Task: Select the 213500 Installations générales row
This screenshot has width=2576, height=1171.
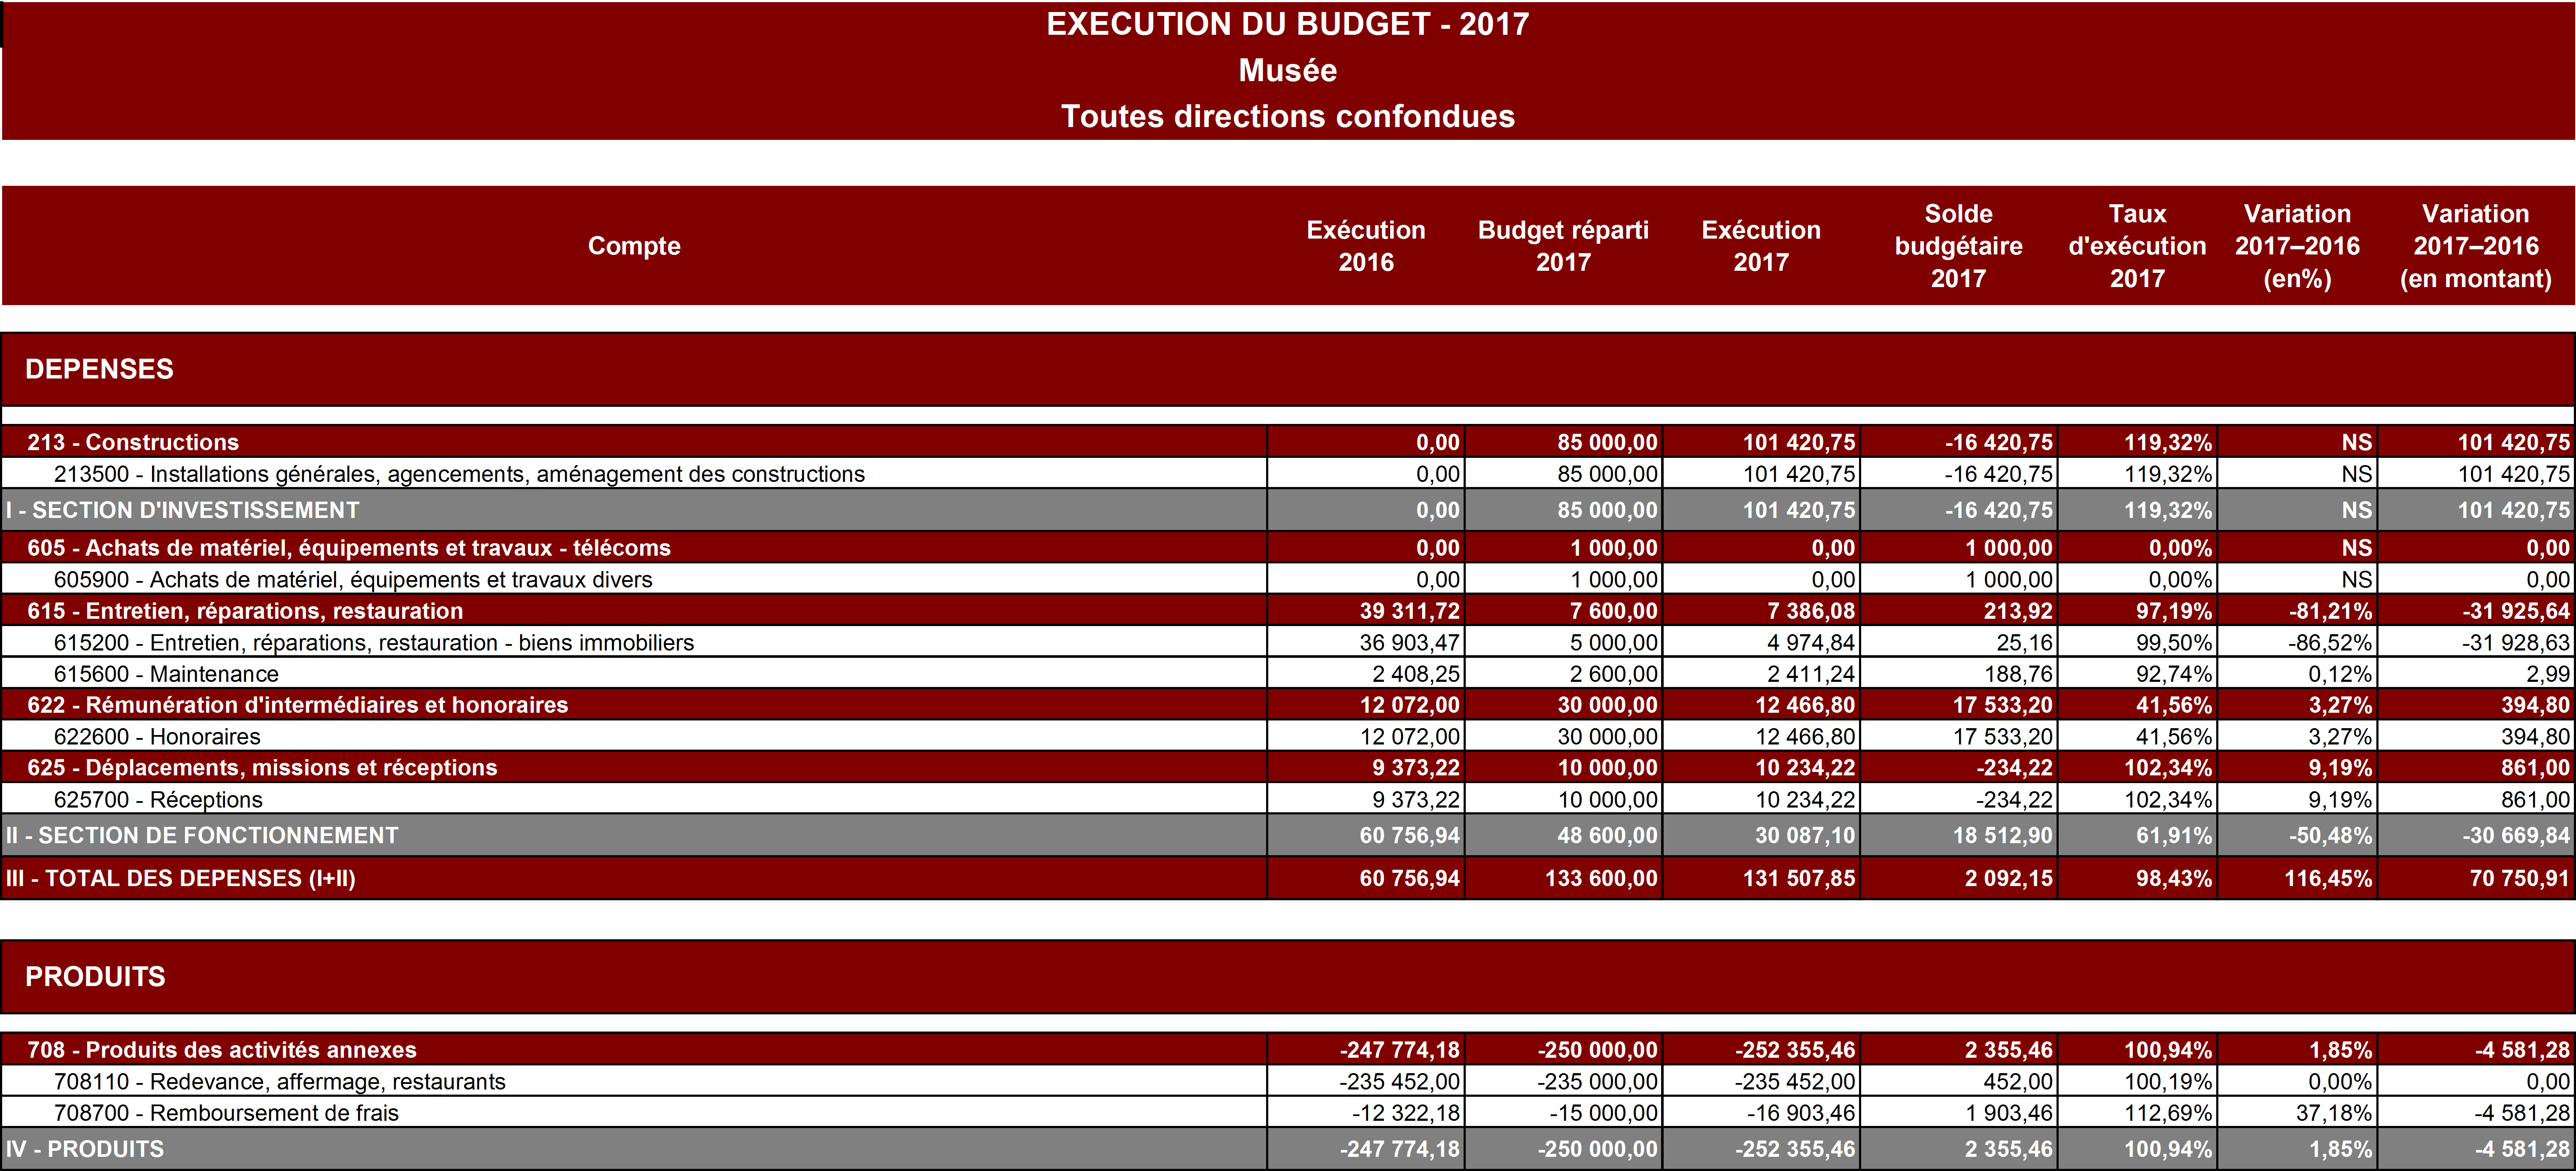Action: [x=459, y=474]
